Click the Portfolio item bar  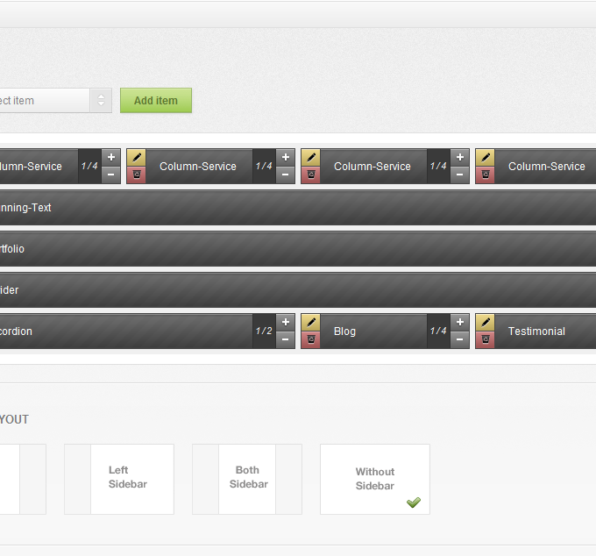tap(298, 249)
